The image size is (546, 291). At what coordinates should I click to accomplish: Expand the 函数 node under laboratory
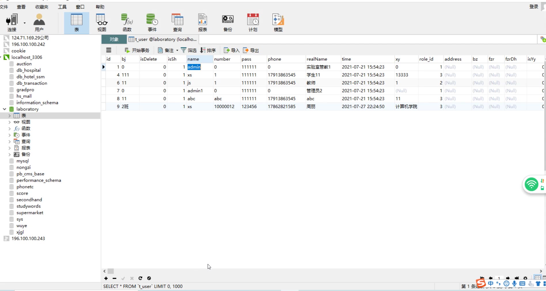[10, 129]
